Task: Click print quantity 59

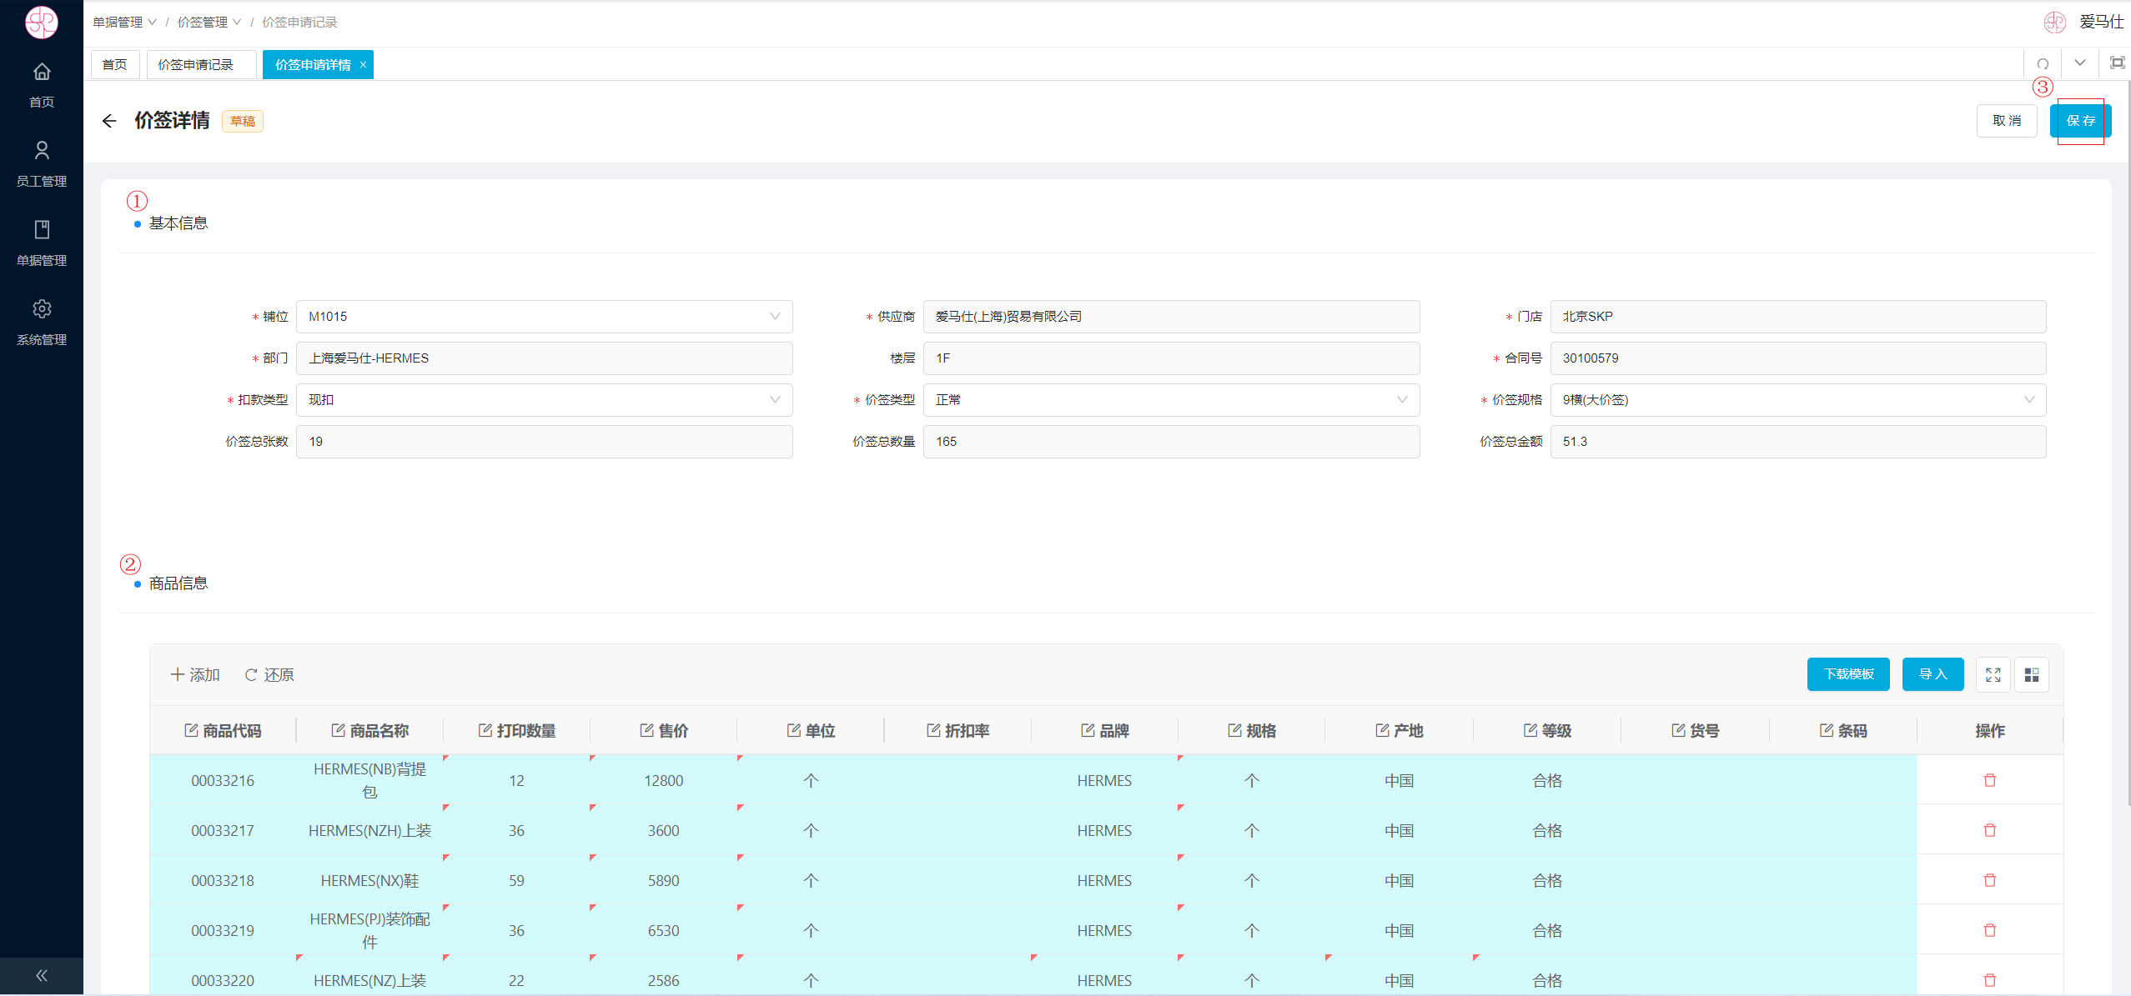Action: coord(516,880)
